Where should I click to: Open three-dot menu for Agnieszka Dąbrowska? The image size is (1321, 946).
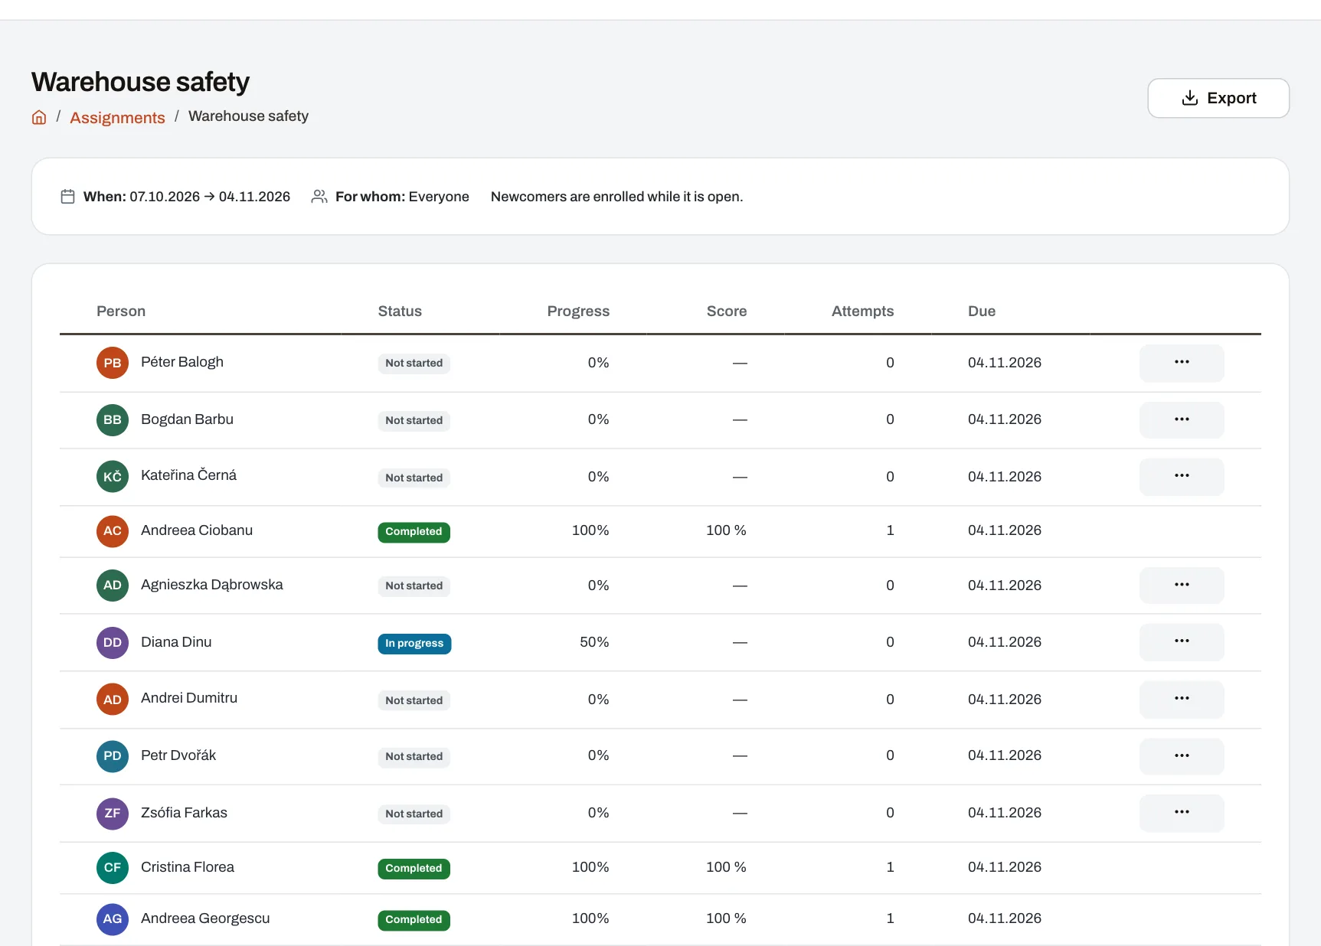click(x=1181, y=585)
